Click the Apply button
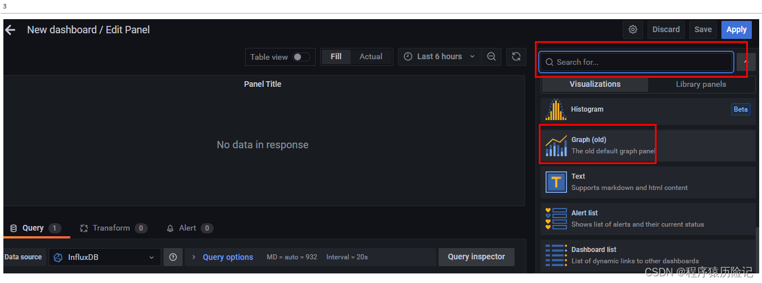This screenshot has height=283, width=762. 736,29
